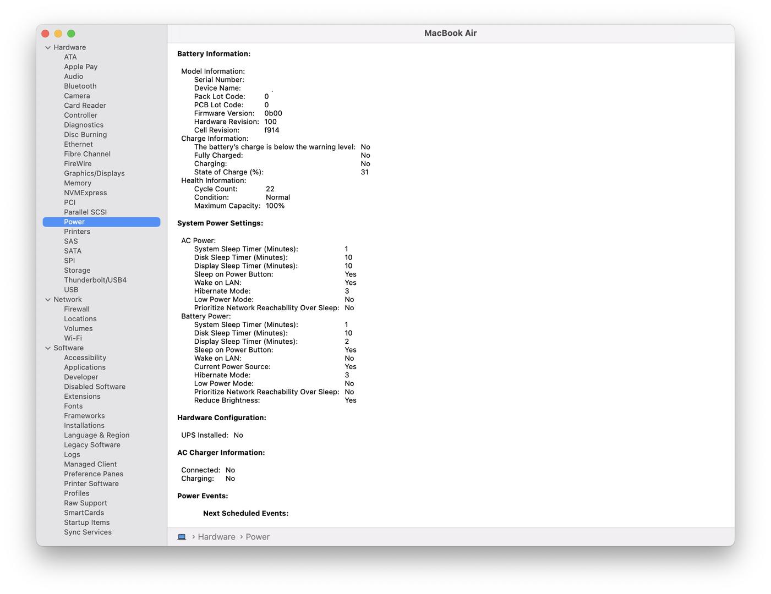Collapse the Software section chevron
The height and width of the screenshot is (594, 771).
(48, 348)
